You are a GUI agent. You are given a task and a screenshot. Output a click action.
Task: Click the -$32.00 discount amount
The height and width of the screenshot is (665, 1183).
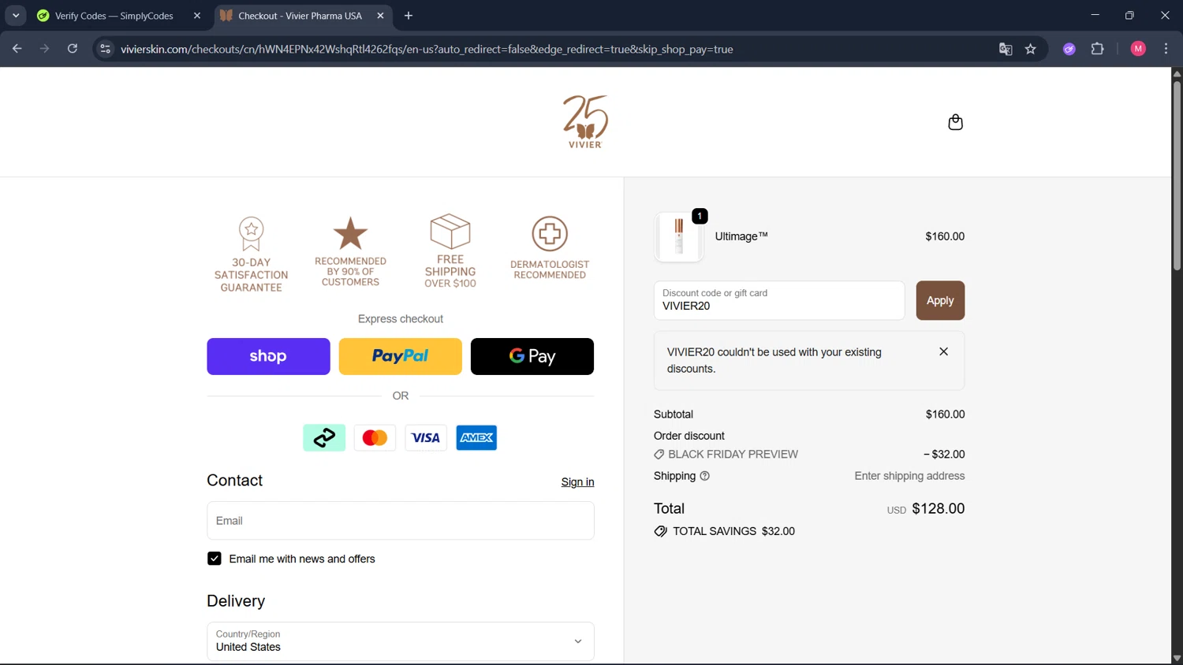point(944,455)
